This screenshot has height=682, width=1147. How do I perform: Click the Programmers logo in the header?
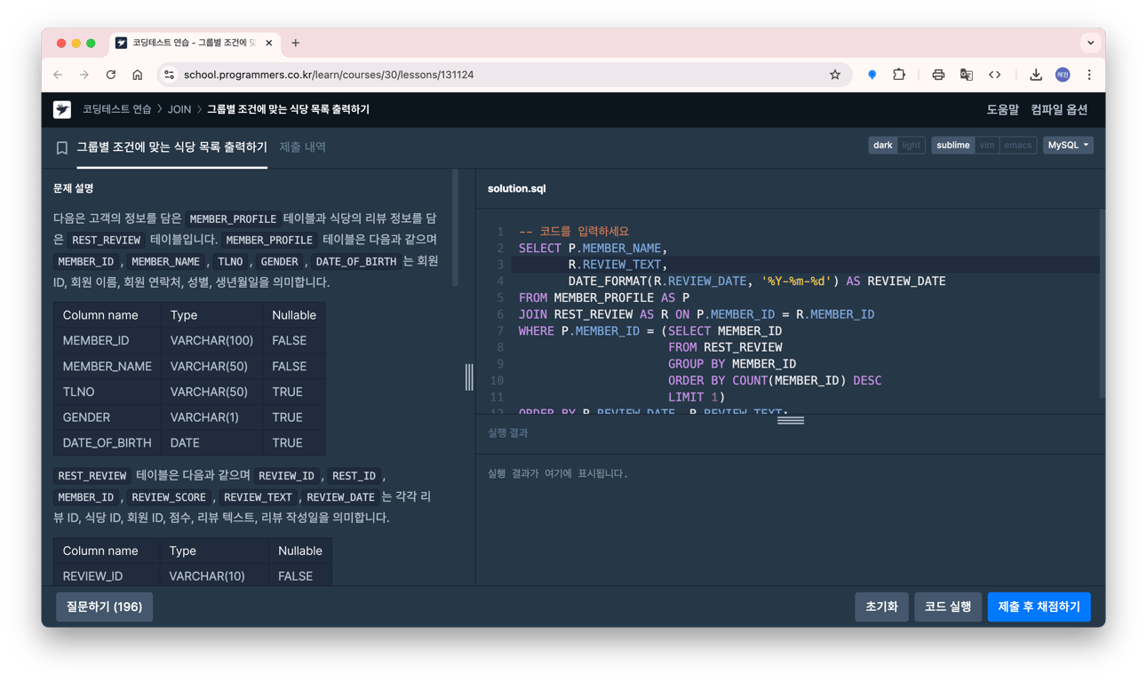[61, 109]
